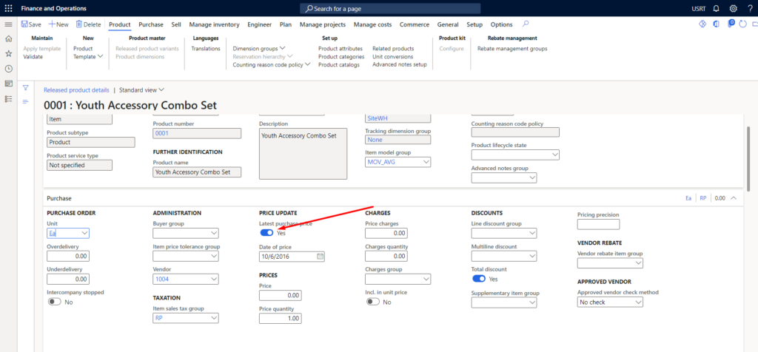Open Product attributes setup
The width and height of the screenshot is (758, 352).
point(341,49)
